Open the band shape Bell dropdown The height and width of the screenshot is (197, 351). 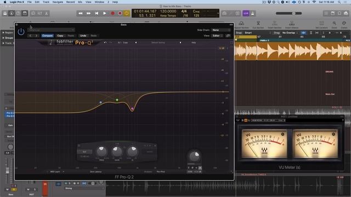pyautogui.click(x=84, y=152)
